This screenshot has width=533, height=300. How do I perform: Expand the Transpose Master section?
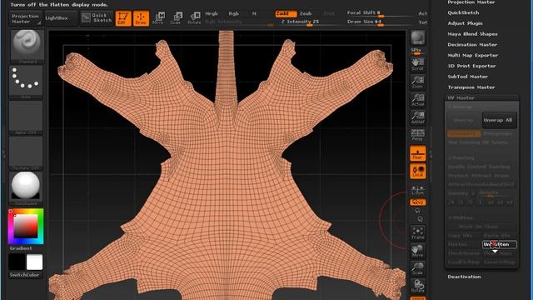tap(471, 87)
